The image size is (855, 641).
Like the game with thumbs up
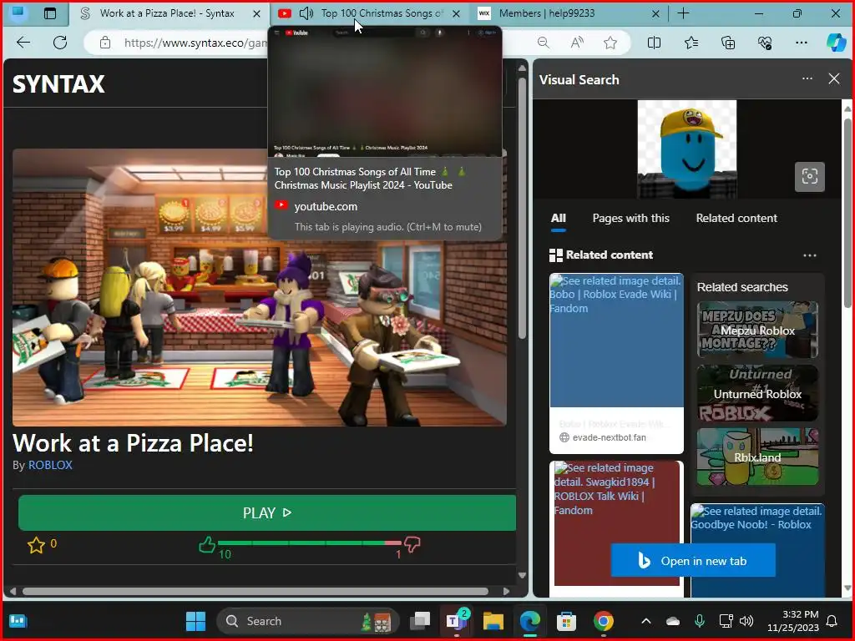[x=207, y=544]
